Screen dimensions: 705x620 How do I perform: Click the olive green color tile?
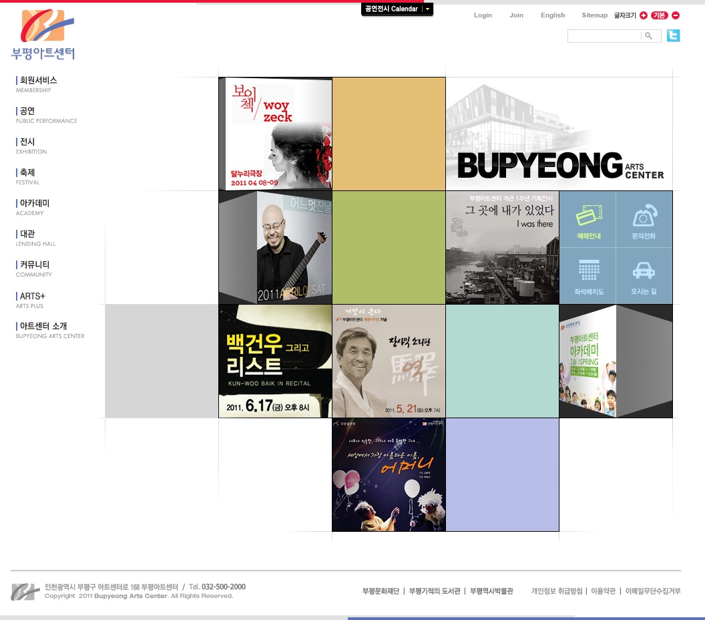389,247
